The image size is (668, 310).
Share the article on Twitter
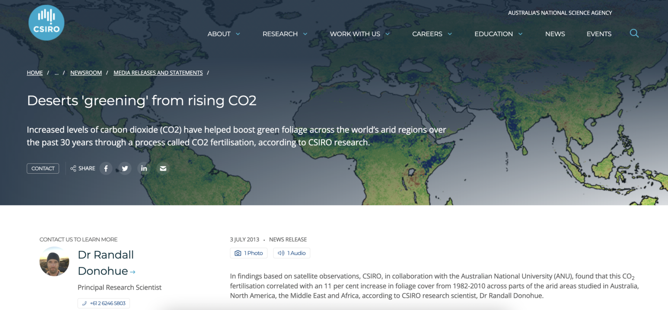[125, 168]
